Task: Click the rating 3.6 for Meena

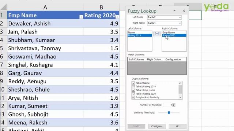Action: click(101, 122)
